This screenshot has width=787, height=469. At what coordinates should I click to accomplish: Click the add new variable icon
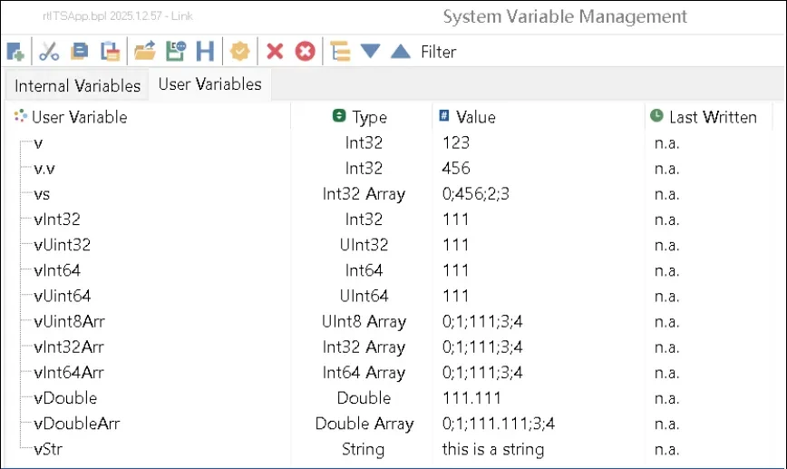click(x=15, y=52)
